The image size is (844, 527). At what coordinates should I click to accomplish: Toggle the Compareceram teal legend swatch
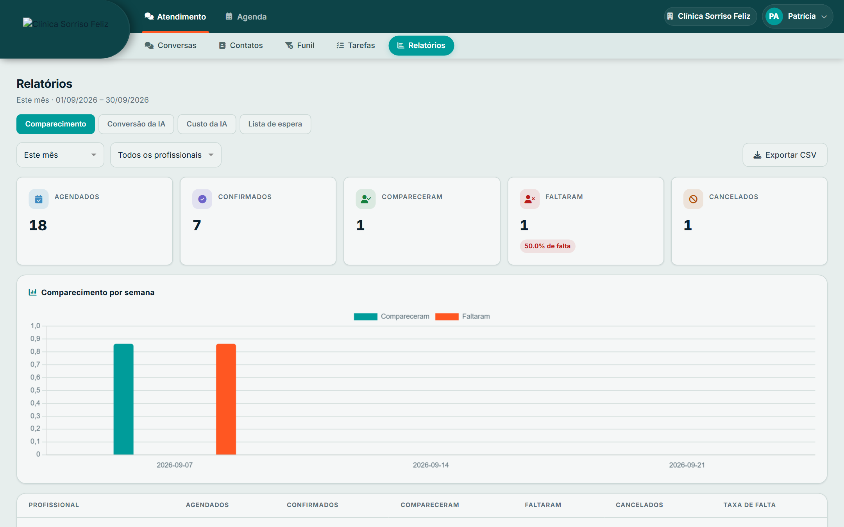click(365, 317)
